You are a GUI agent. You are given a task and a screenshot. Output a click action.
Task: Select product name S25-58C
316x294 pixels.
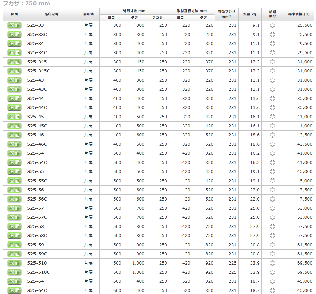[37, 236]
